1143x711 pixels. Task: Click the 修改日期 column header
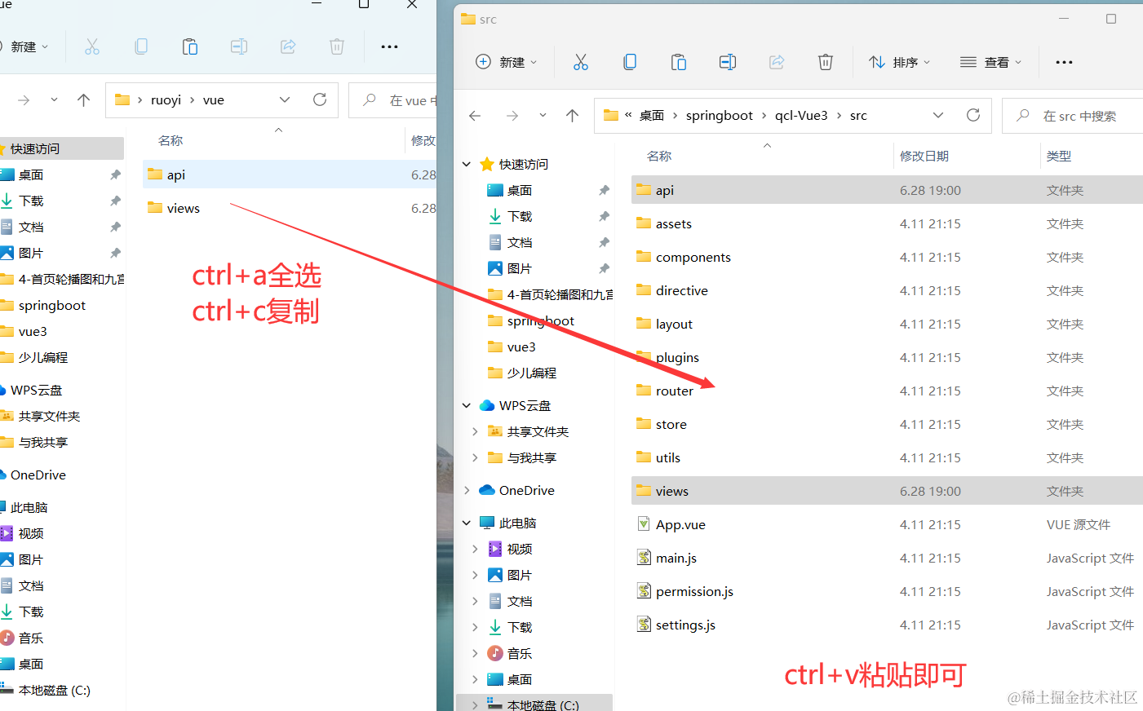(x=924, y=156)
